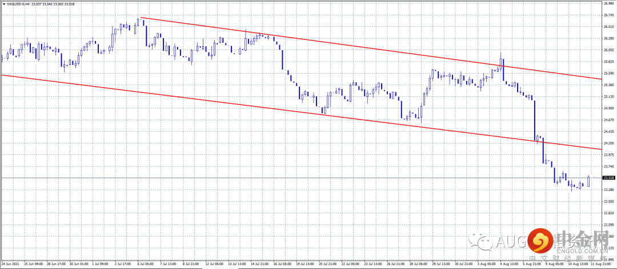This screenshot has width=617, height=269.
Task: Click the 28 Jun 17:00 time label
Action: click(x=56, y=264)
